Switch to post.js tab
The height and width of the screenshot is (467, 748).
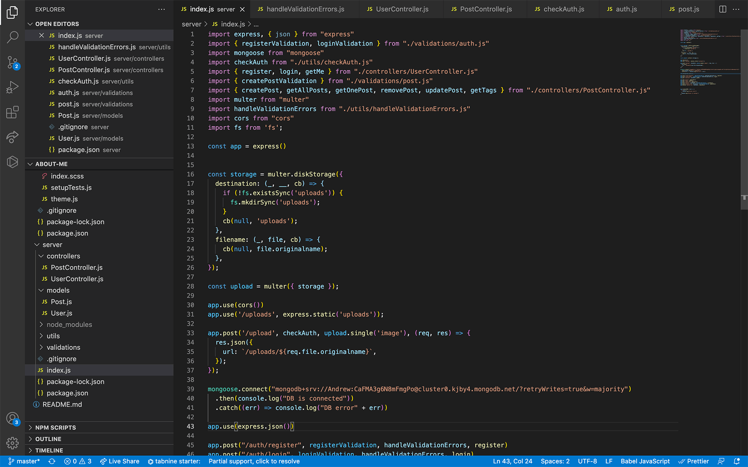point(688,9)
